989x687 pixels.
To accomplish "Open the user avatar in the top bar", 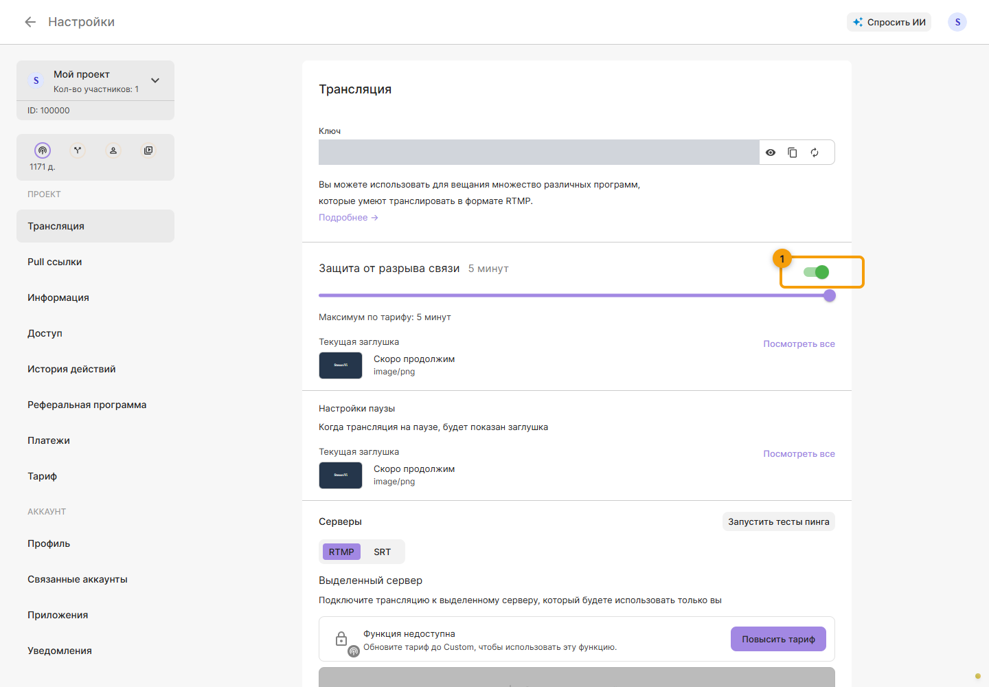I will pos(957,22).
